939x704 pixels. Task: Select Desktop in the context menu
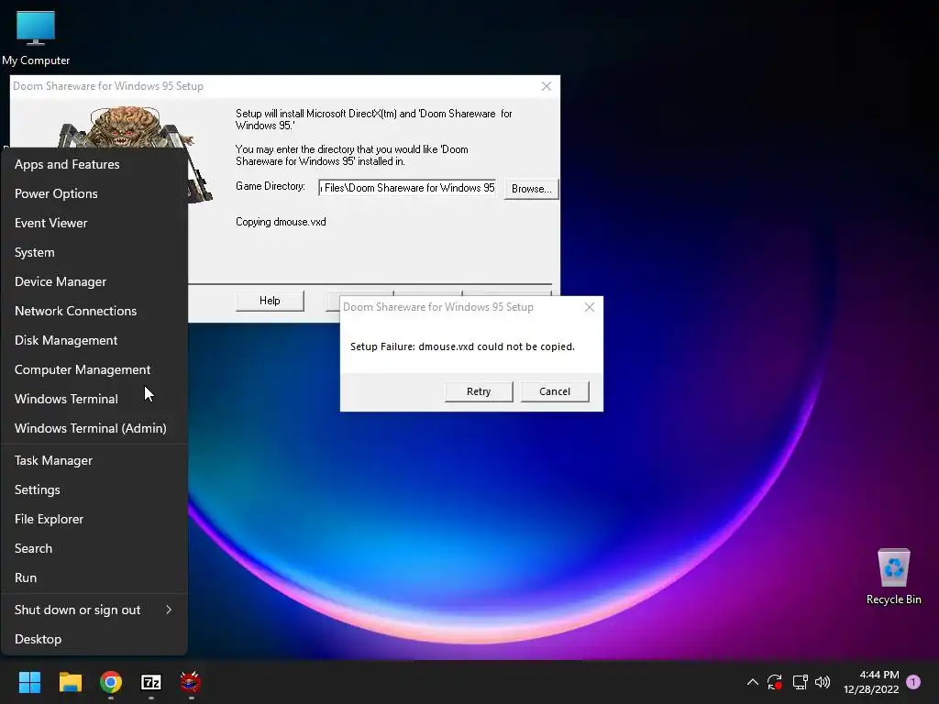[x=94, y=639]
